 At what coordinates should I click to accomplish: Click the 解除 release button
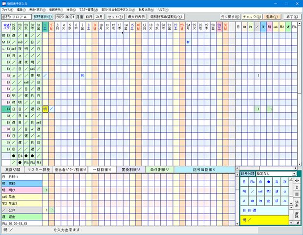click(x=297, y=215)
